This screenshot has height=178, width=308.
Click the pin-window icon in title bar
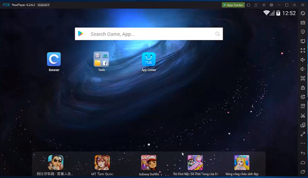264,5
